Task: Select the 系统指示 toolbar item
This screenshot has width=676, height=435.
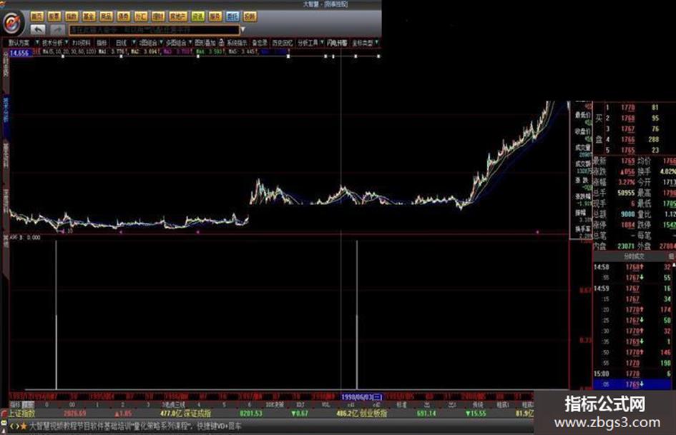Action: point(237,43)
